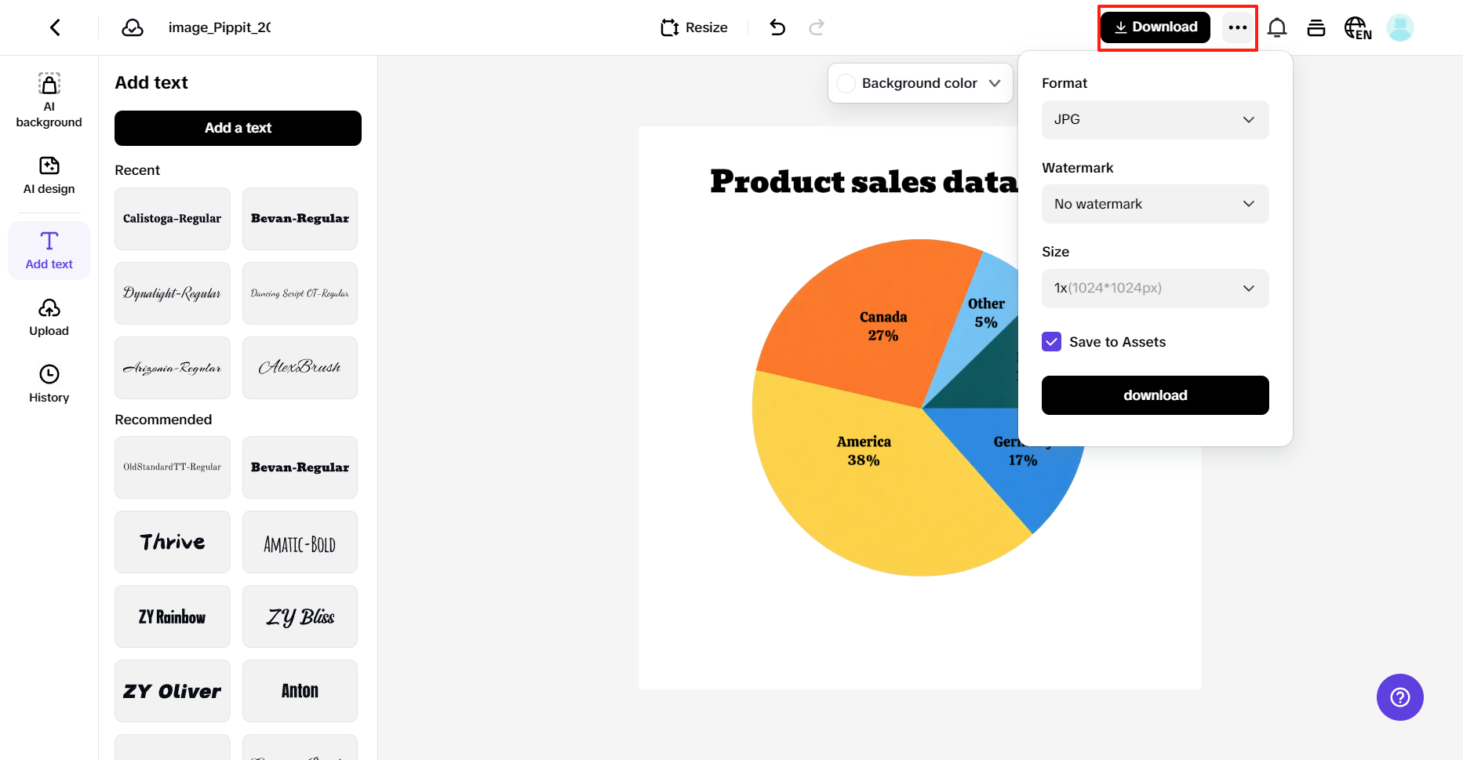1463x760 pixels.
Task: Click the cloud save status icon
Action: 133,27
